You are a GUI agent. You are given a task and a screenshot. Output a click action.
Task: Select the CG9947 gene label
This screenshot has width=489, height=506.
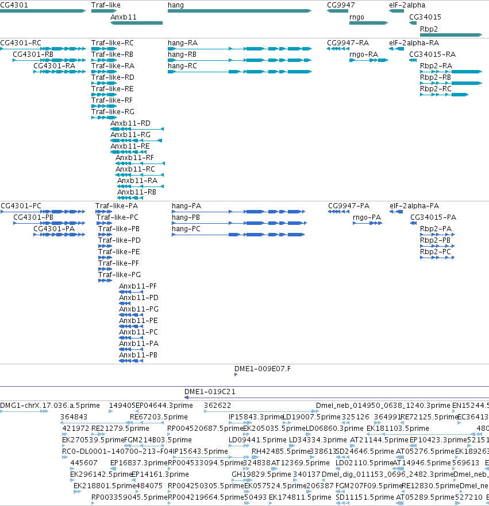click(341, 5)
